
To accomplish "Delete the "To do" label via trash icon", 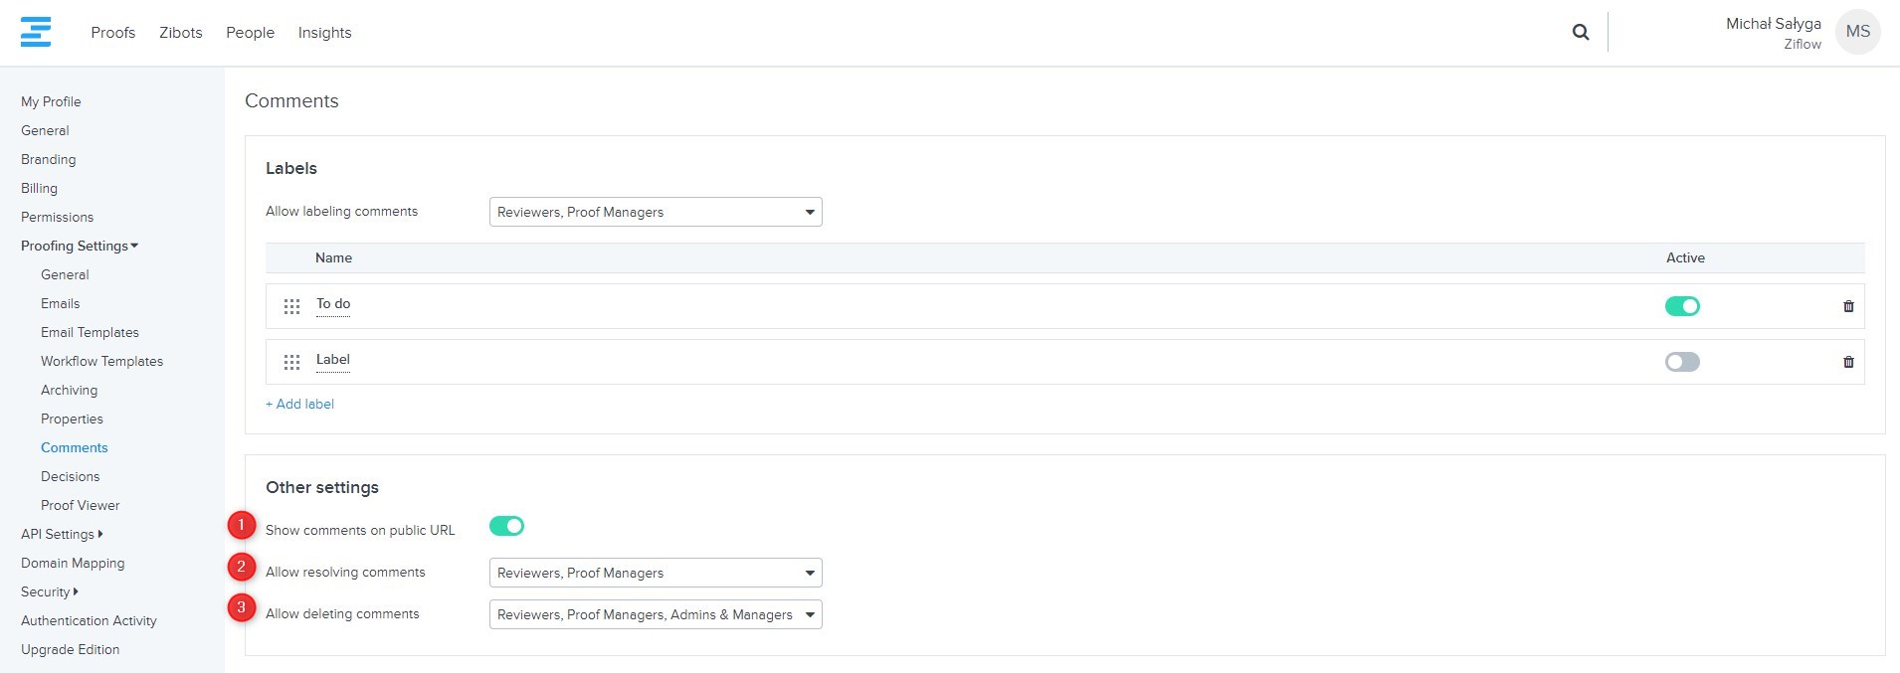I will tap(1848, 306).
